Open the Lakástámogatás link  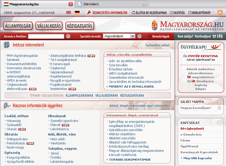[x=62, y=162]
